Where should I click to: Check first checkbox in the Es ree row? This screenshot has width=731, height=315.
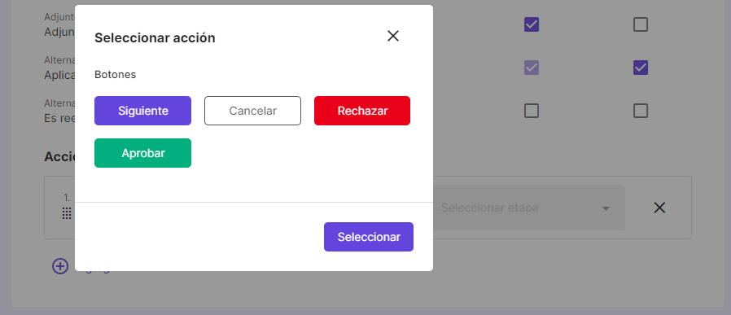[532, 111]
